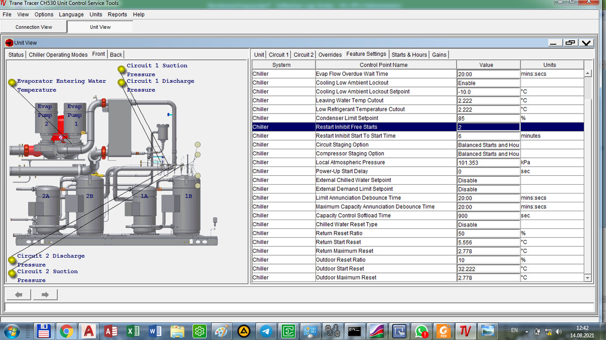Switch to the Starts & Hours tab
Screen dimensions: 606x340
pos(409,54)
